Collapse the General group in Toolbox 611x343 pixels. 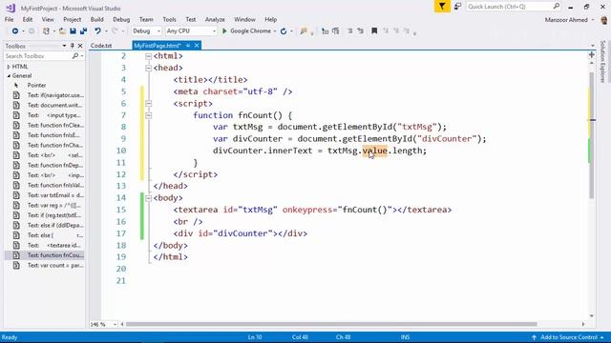[9, 76]
